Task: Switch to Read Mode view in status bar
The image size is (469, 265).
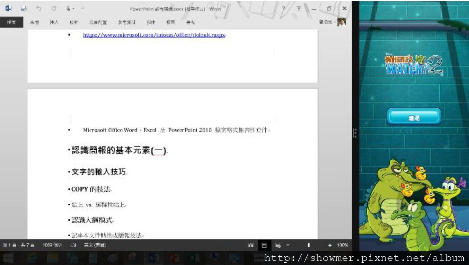Action: point(250,245)
